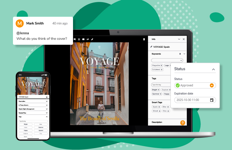Collapse the Tags section on the phone
This screenshot has width=232, height=150.
(47, 117)
